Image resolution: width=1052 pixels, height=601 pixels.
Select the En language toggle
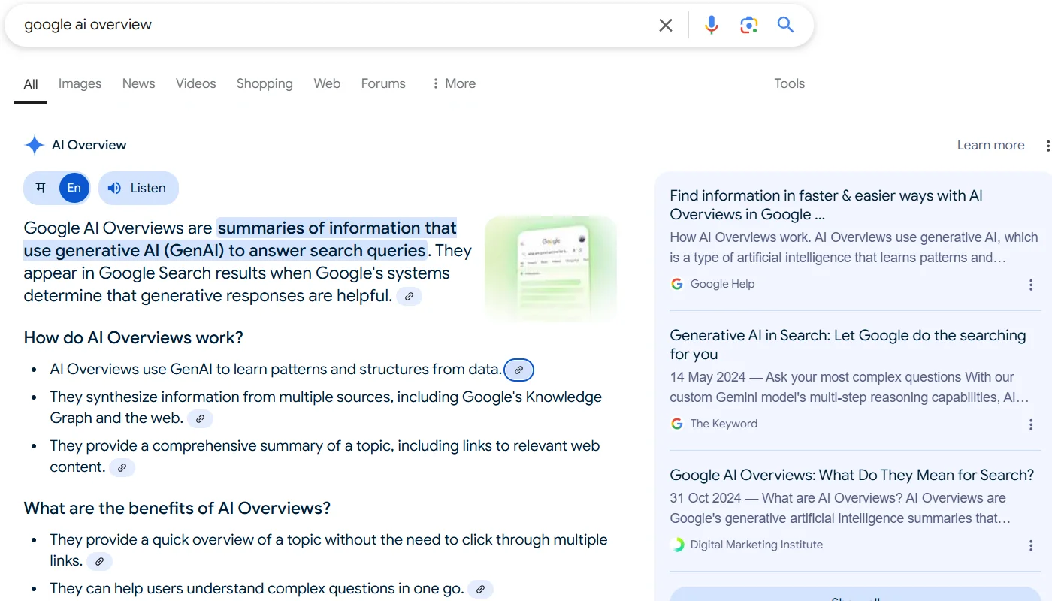point(74,188)
